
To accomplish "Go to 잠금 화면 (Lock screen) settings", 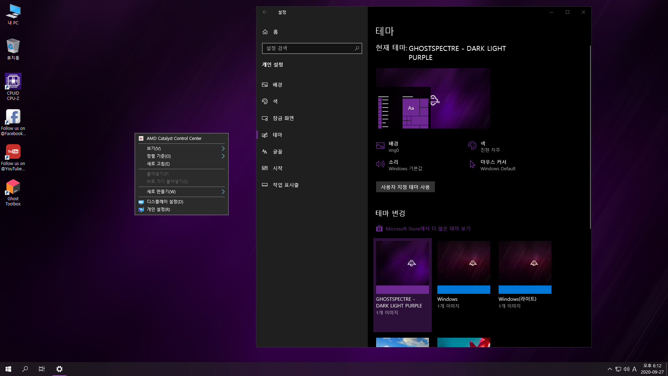I will [x=283, y=118].
